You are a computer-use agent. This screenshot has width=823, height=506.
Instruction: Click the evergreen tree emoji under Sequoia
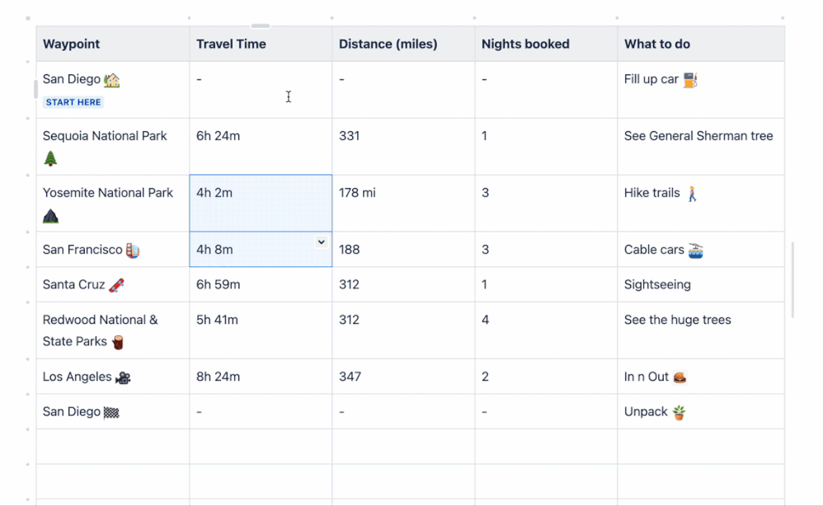(x=51, y=158)
